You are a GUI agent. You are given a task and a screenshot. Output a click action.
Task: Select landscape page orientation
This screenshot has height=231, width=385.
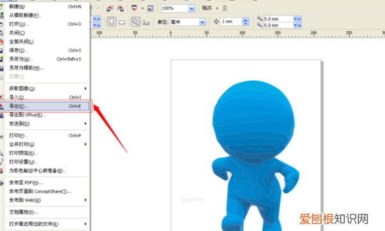tap(122, 22)
